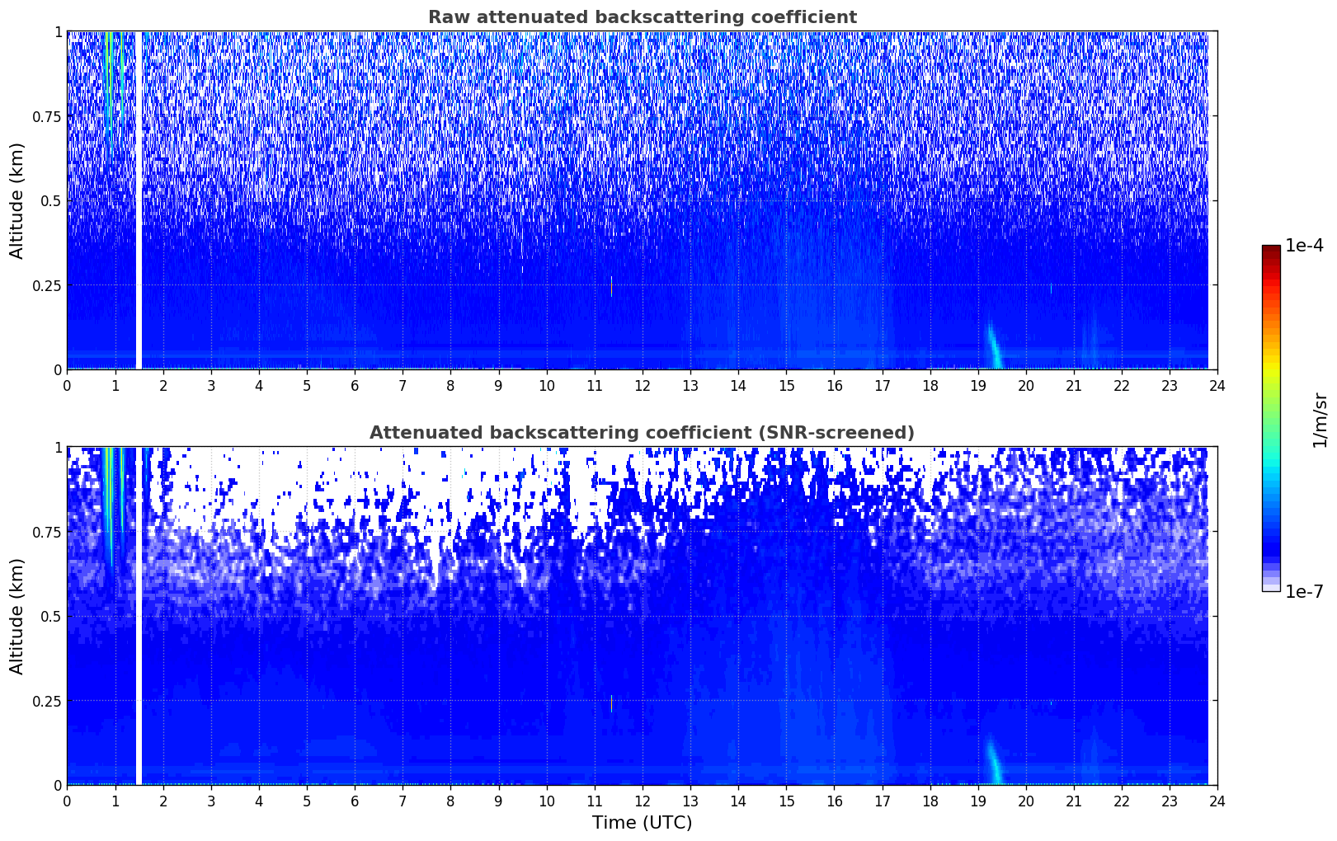Image resolution: width=1337 pixels, height=841 pixels.
Task: Click the Altitude (km) label of raw plot
Action: [x=17, y=200]
